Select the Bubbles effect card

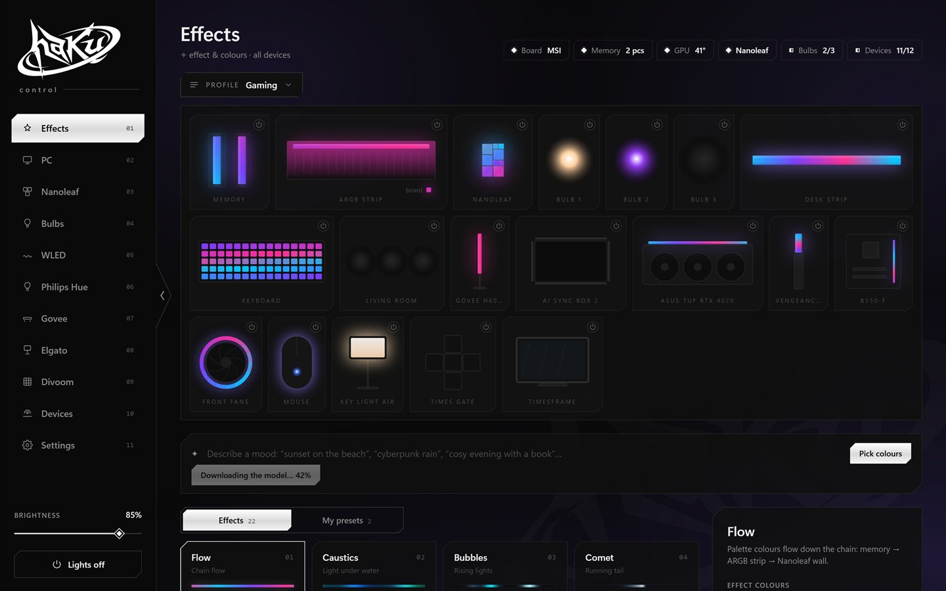click(505, 566)
